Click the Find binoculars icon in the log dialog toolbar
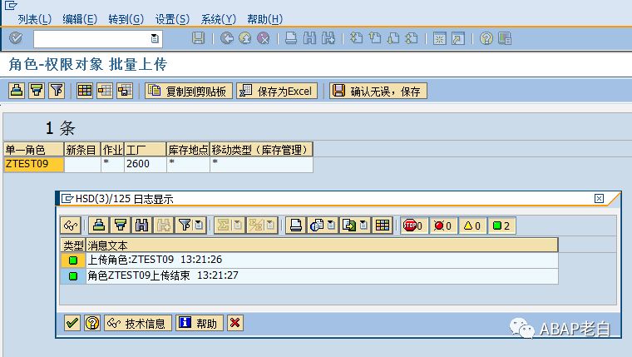 tap(141, 225)
